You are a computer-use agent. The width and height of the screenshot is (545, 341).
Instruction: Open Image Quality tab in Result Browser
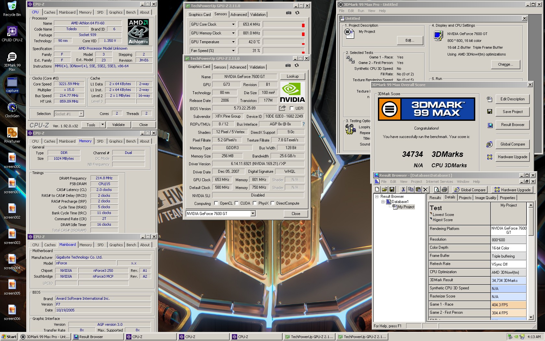tap(486, 198)
